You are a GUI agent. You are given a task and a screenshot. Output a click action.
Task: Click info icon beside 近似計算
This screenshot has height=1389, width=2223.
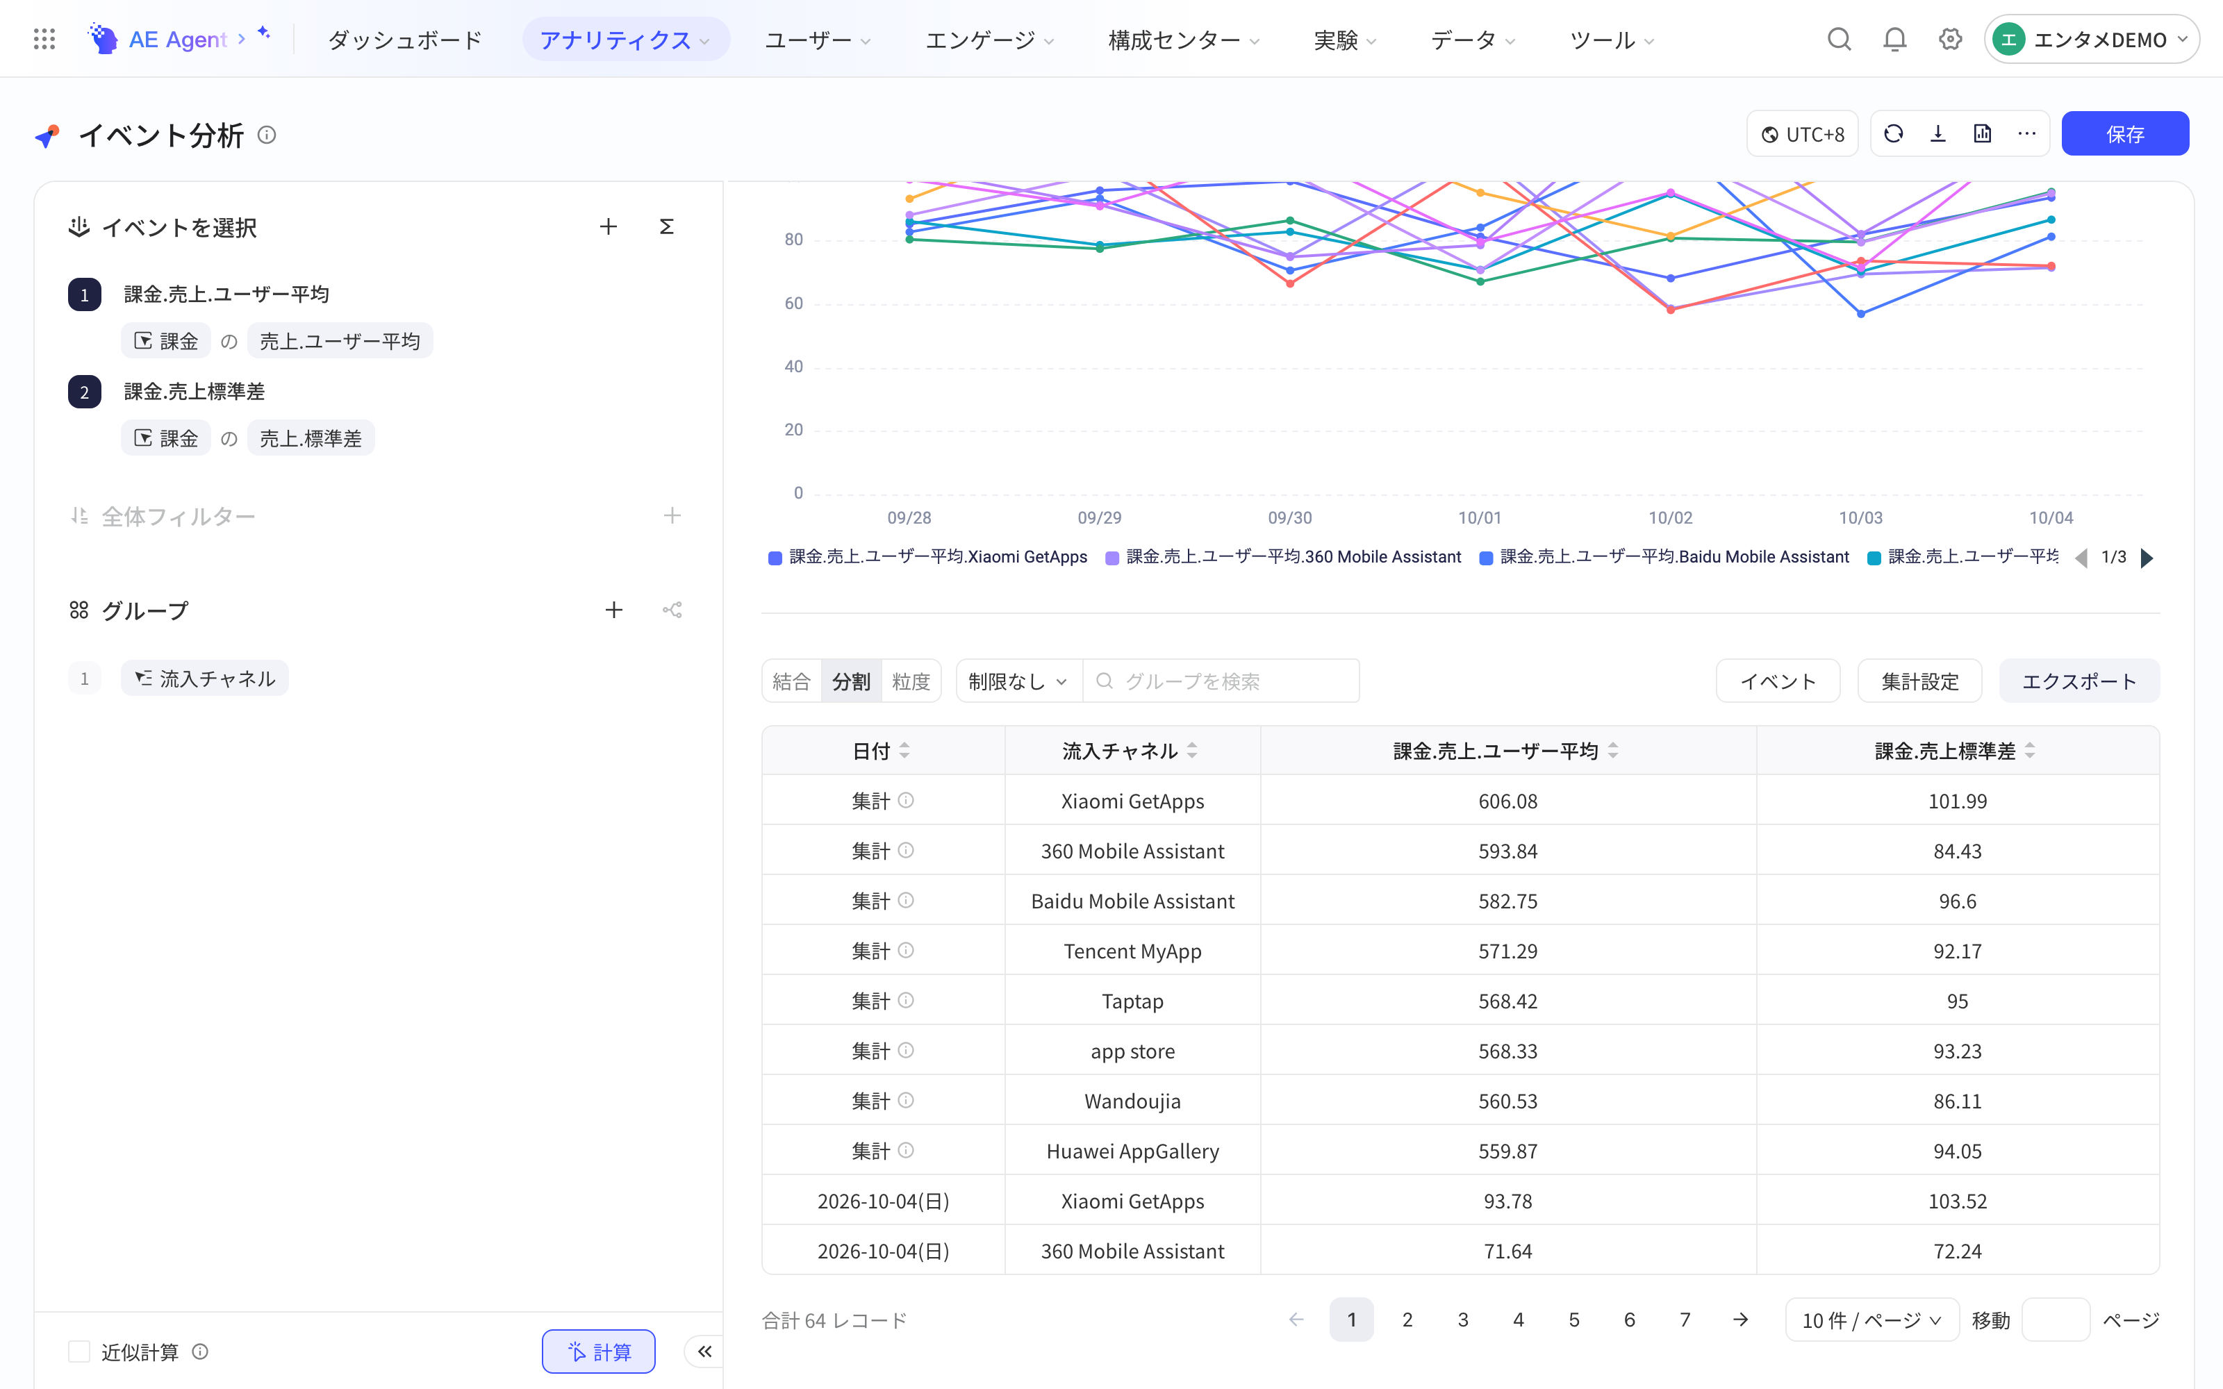coord(200,1351)
